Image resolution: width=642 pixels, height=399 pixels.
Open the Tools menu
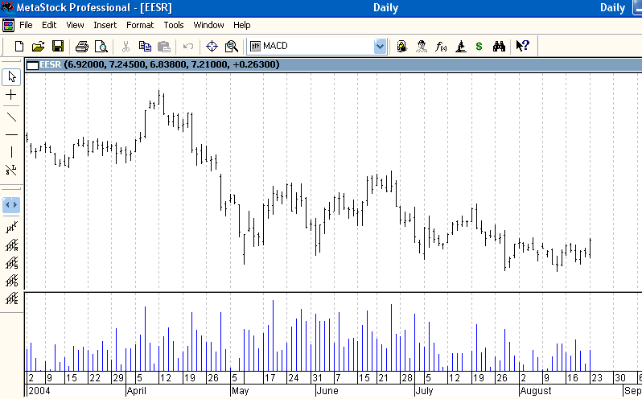(174, 25)
